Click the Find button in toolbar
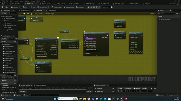Image resolution: width=181 pixels, height=101 pixels. [x=33, y=7]
